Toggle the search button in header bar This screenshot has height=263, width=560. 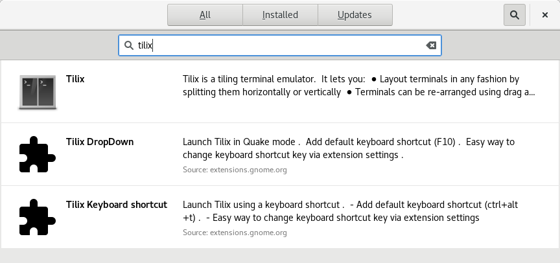click(x=515, y=15)
